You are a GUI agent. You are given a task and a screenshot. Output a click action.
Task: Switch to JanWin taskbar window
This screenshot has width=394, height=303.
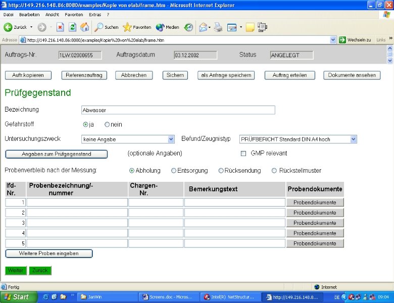108,297
